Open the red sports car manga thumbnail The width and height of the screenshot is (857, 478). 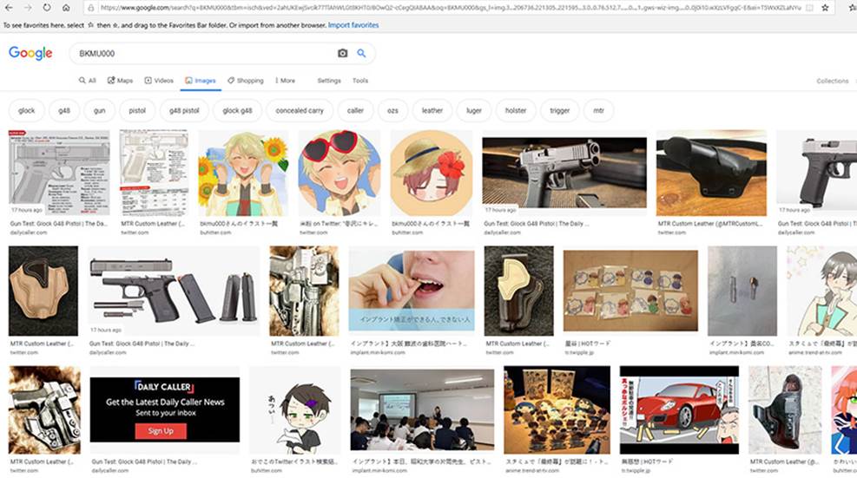click(679, 409)
